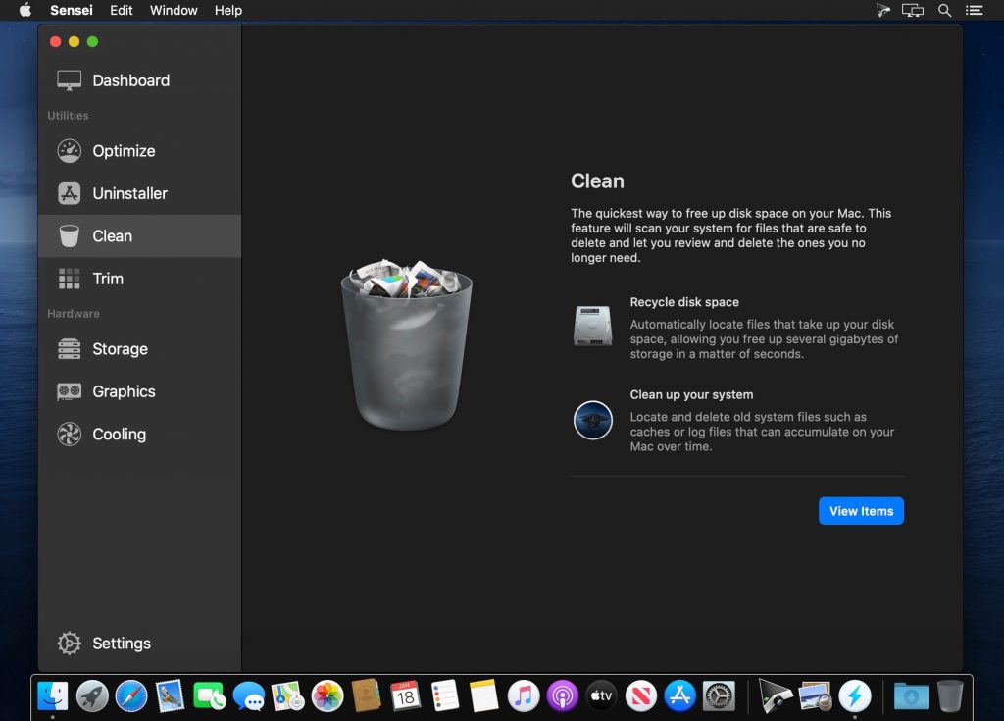Open the Storage drive icon

(69, 349)
